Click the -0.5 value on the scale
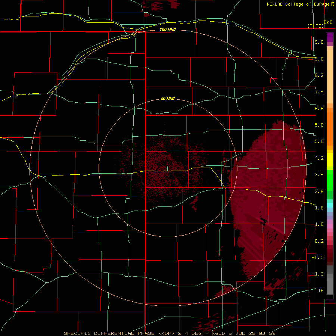This screenshot has width=336, height=336. (318, 258)
